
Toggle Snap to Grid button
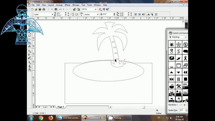click(136, 14)
